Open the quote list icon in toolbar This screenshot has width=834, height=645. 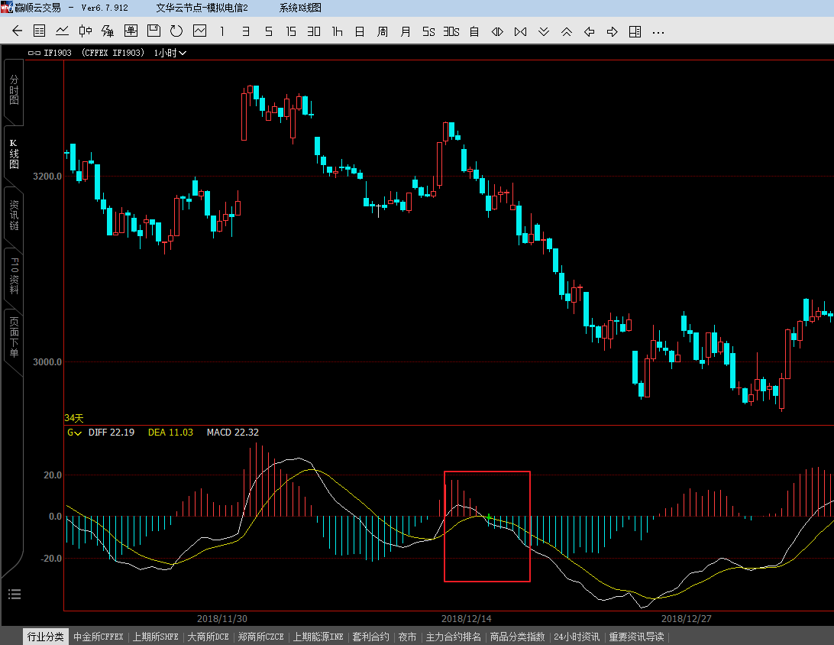tap(40, 31)
